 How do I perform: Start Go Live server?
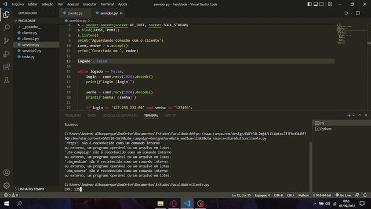[343, 195]
